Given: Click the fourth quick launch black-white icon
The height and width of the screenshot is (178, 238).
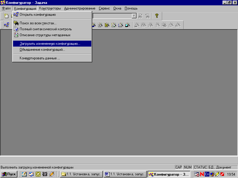Looking at the screenshot, I should point(45,174).
